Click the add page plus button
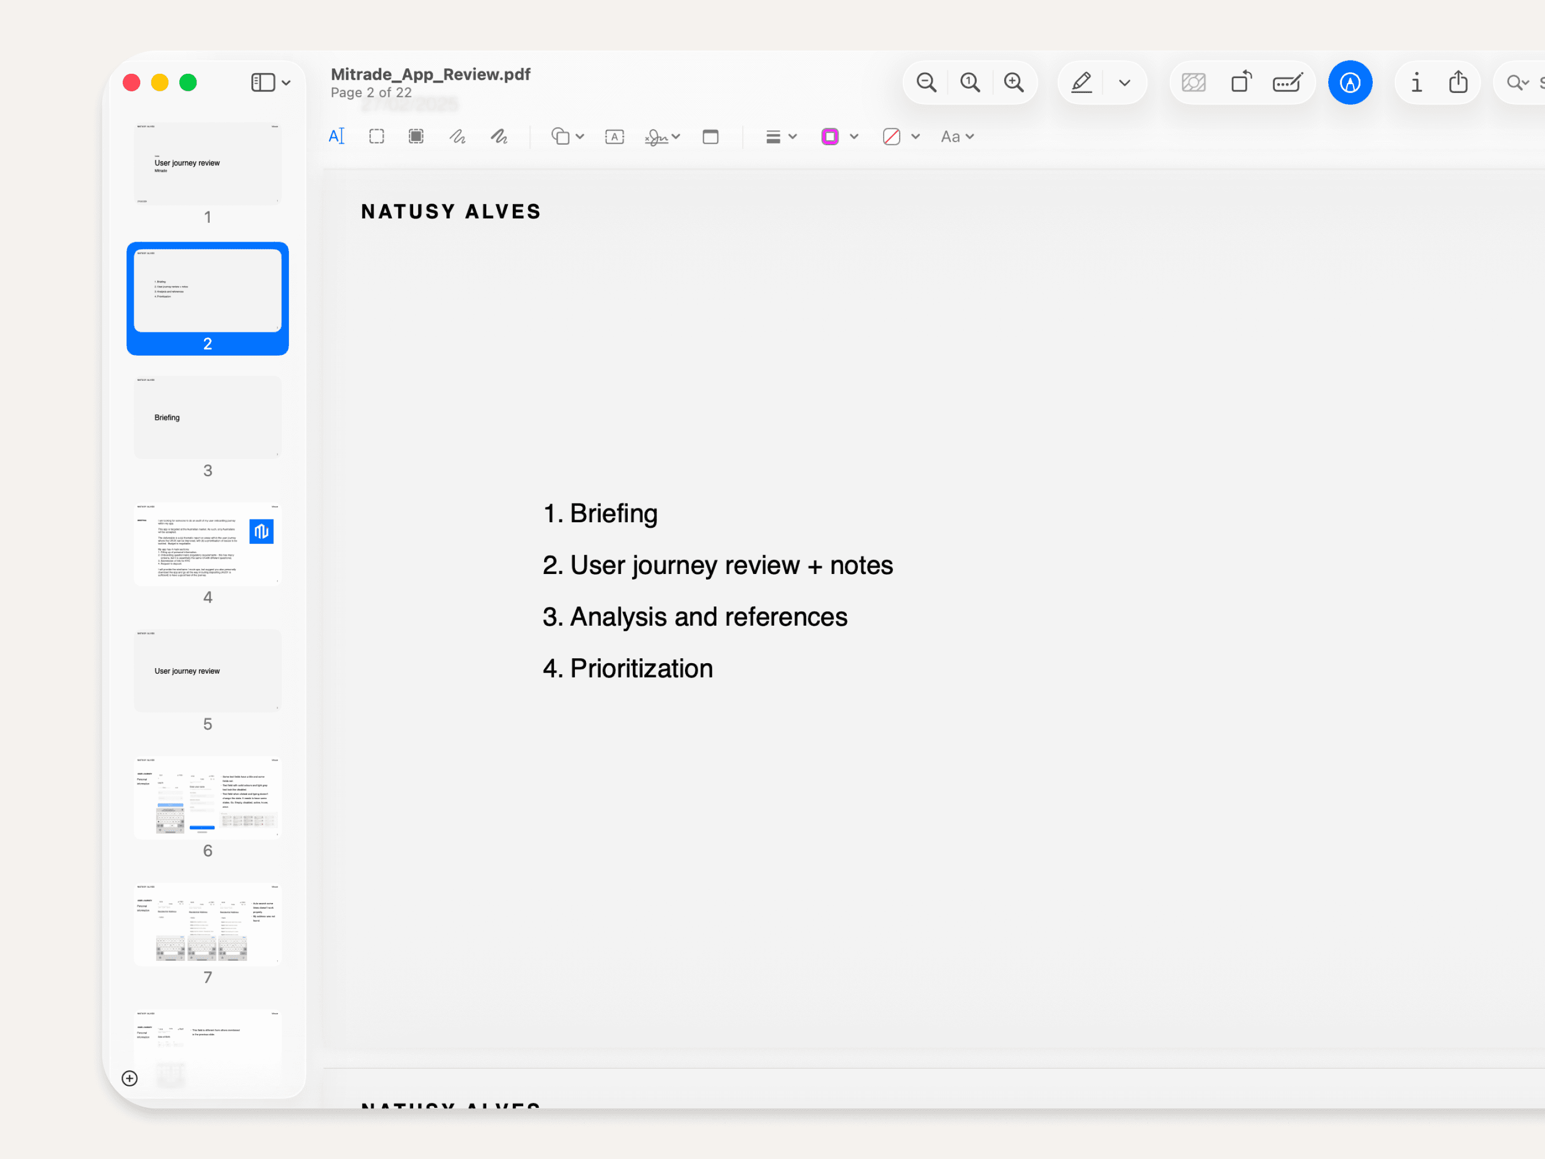The width and height of the screenshot is (1545, 1159). click(x=130, y=1078)
